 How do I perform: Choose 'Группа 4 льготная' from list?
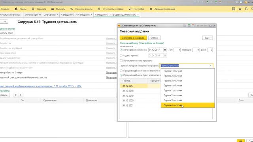coord(188,105)
